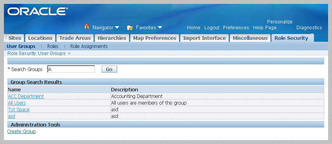This screenshot has width=332, height=144.
Task: Click the Home link
Action: click(x=193, y=28)
